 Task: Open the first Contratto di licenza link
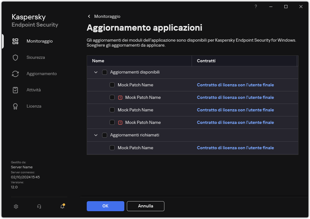[235, 85]
